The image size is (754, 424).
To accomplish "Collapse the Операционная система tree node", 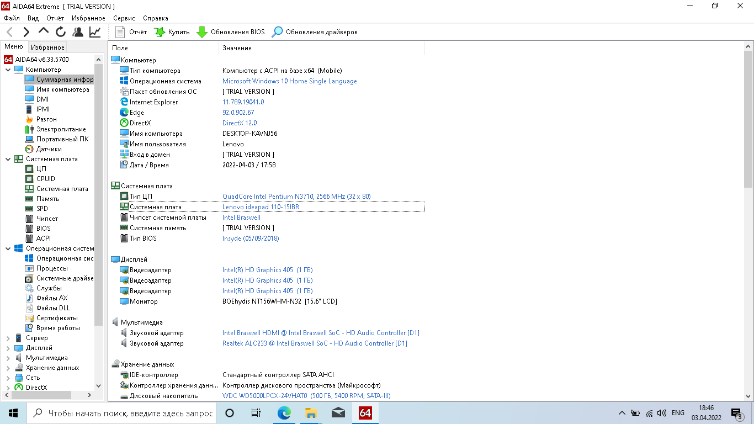I will [x=8, y=248].
